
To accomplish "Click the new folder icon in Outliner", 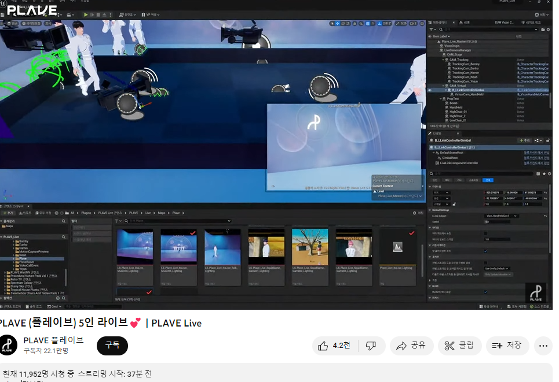I will pyautogui.click(x=543, y=29).
